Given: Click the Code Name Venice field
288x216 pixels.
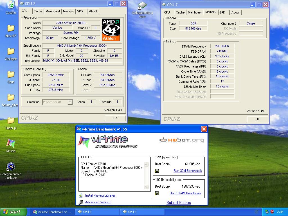Looking at the screenshot, I should click(x=57, y=28).
